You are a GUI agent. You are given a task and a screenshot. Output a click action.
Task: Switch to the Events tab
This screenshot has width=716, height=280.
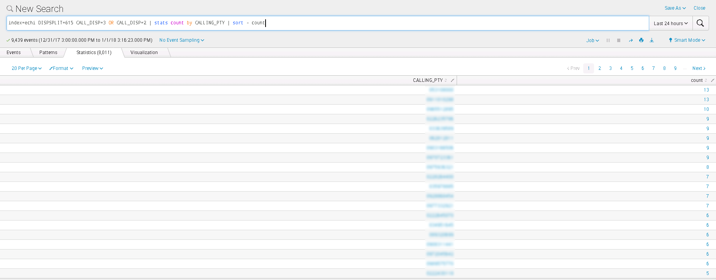pos(14,53)
